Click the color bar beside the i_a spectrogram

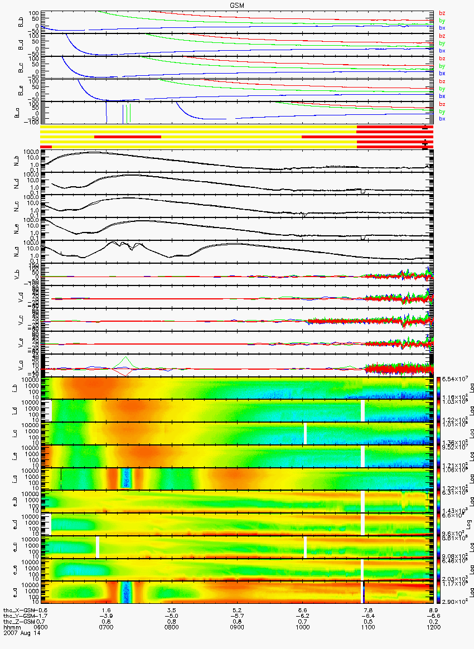point(438,479)
